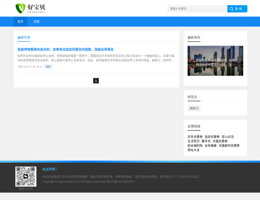
Task: Open the 天猫超市优惠券 link
Action: (x=229, y=146)
